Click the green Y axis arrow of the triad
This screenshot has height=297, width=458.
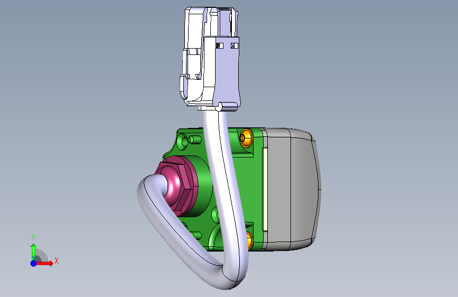(34, 252)
